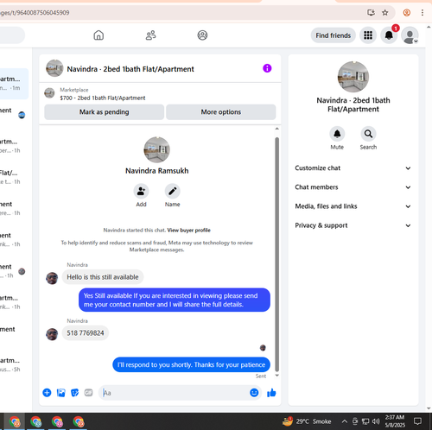Expand Chat members section
432x430 pixels.
[353, 187]
